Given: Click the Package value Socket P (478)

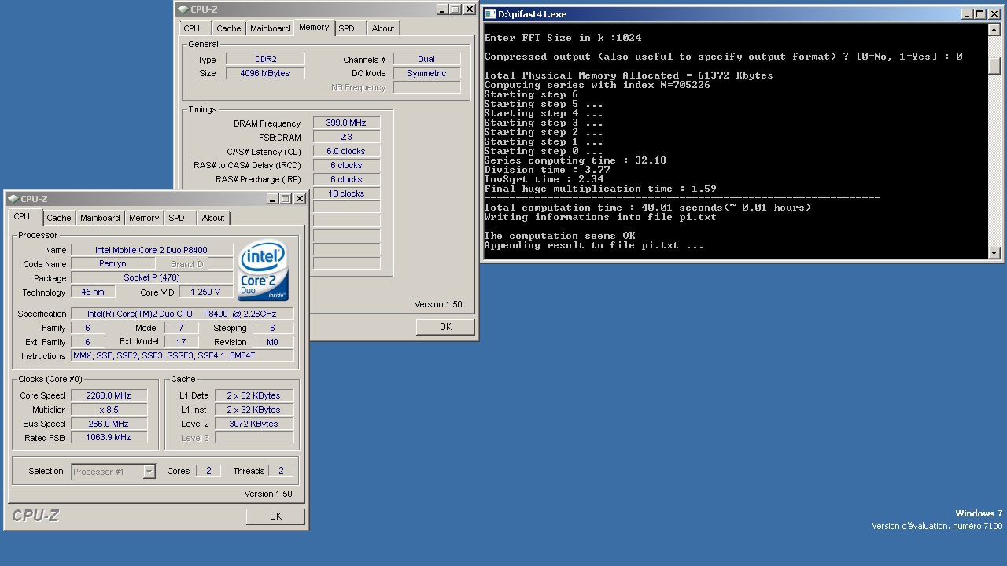Looking at the screenshot, I should point(152,278).
